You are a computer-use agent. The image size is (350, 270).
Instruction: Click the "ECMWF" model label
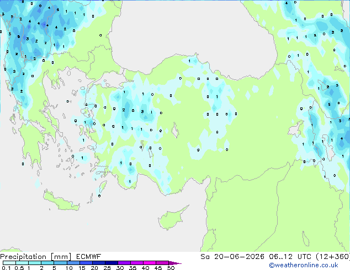[x=88, y=257]
